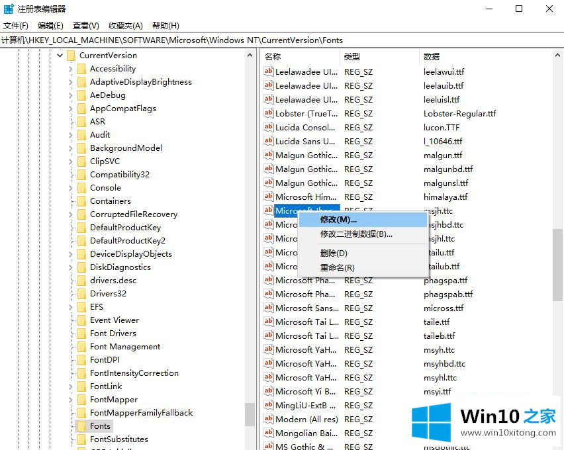This screenshot has width=564, height=450.
Task: Click the string icon for Mongolian Bai...
Action: [268, 433]
